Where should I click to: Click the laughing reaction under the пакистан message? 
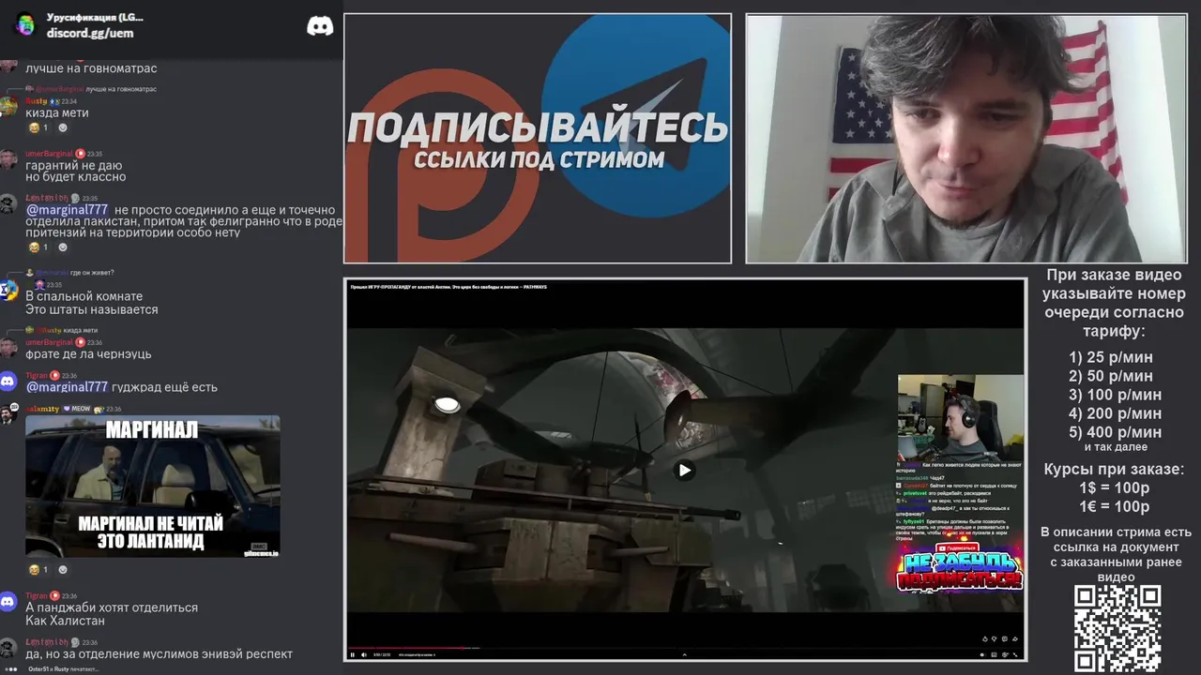(38, 247)
